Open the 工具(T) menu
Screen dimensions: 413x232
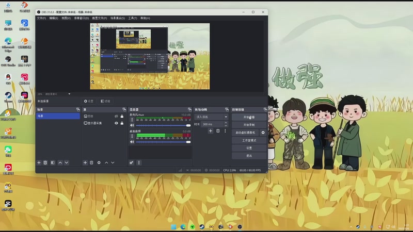[x=133, y=18]
